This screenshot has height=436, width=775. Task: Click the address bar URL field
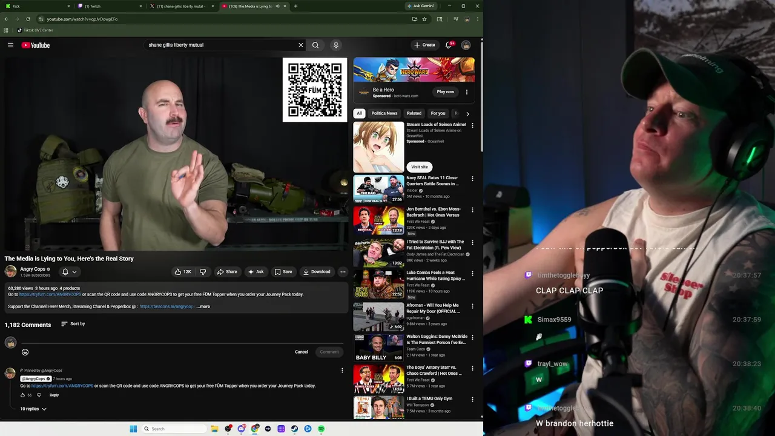point(224,19)
